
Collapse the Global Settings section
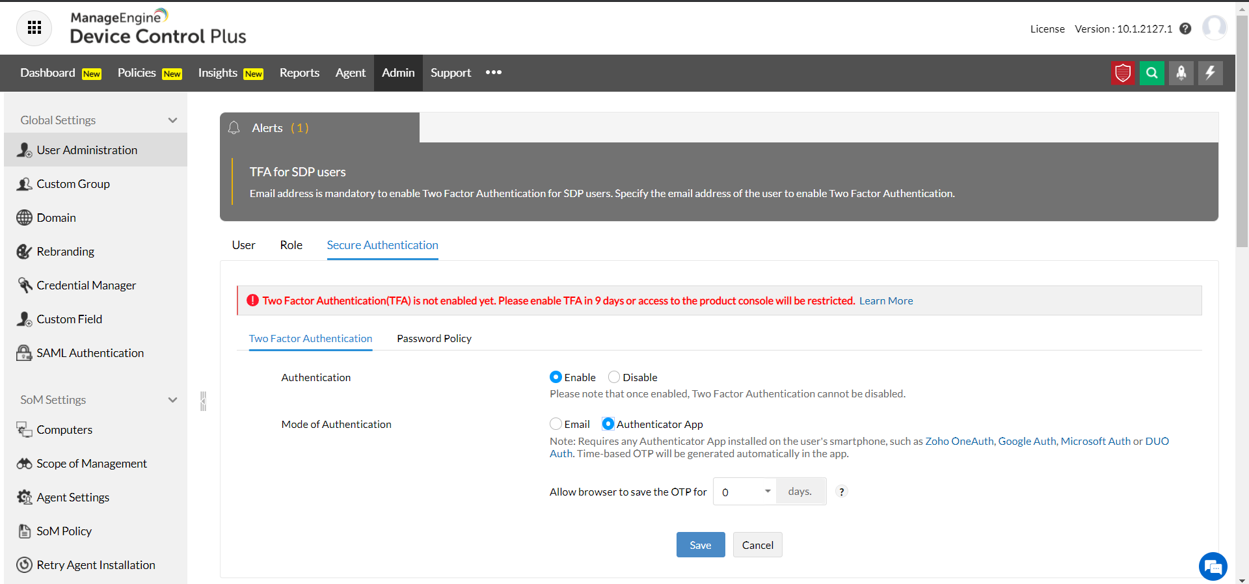click(x=172, y=120)
